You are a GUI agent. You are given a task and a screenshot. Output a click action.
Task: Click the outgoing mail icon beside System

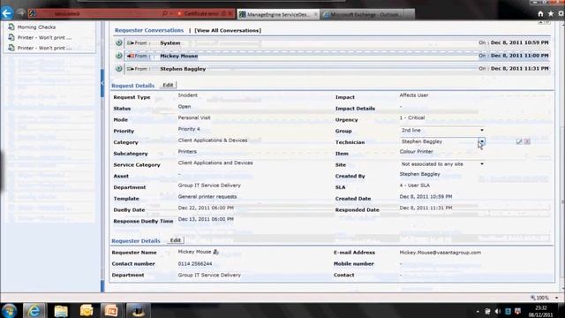point(131,43)
